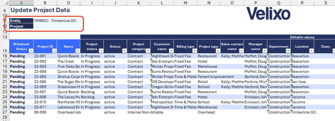Select column N header
Image resolution: width=335 pixels, height=121 pixels.
click(x=209, y=3)
